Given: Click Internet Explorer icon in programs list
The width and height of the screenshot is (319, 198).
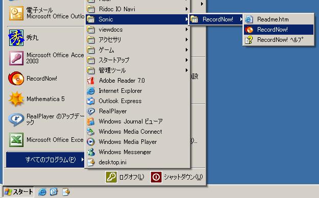Looking at the screenshot, I should [91, 91].
